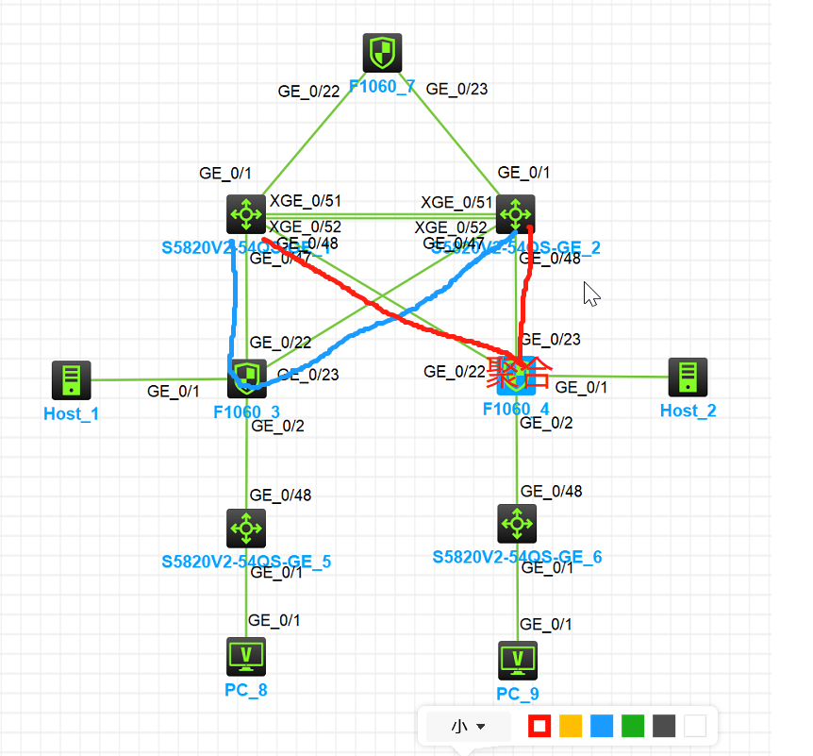Click the S5820V2-54QS-GE_6 label
The height and width of the screenshot is (756, 813).
517,557
